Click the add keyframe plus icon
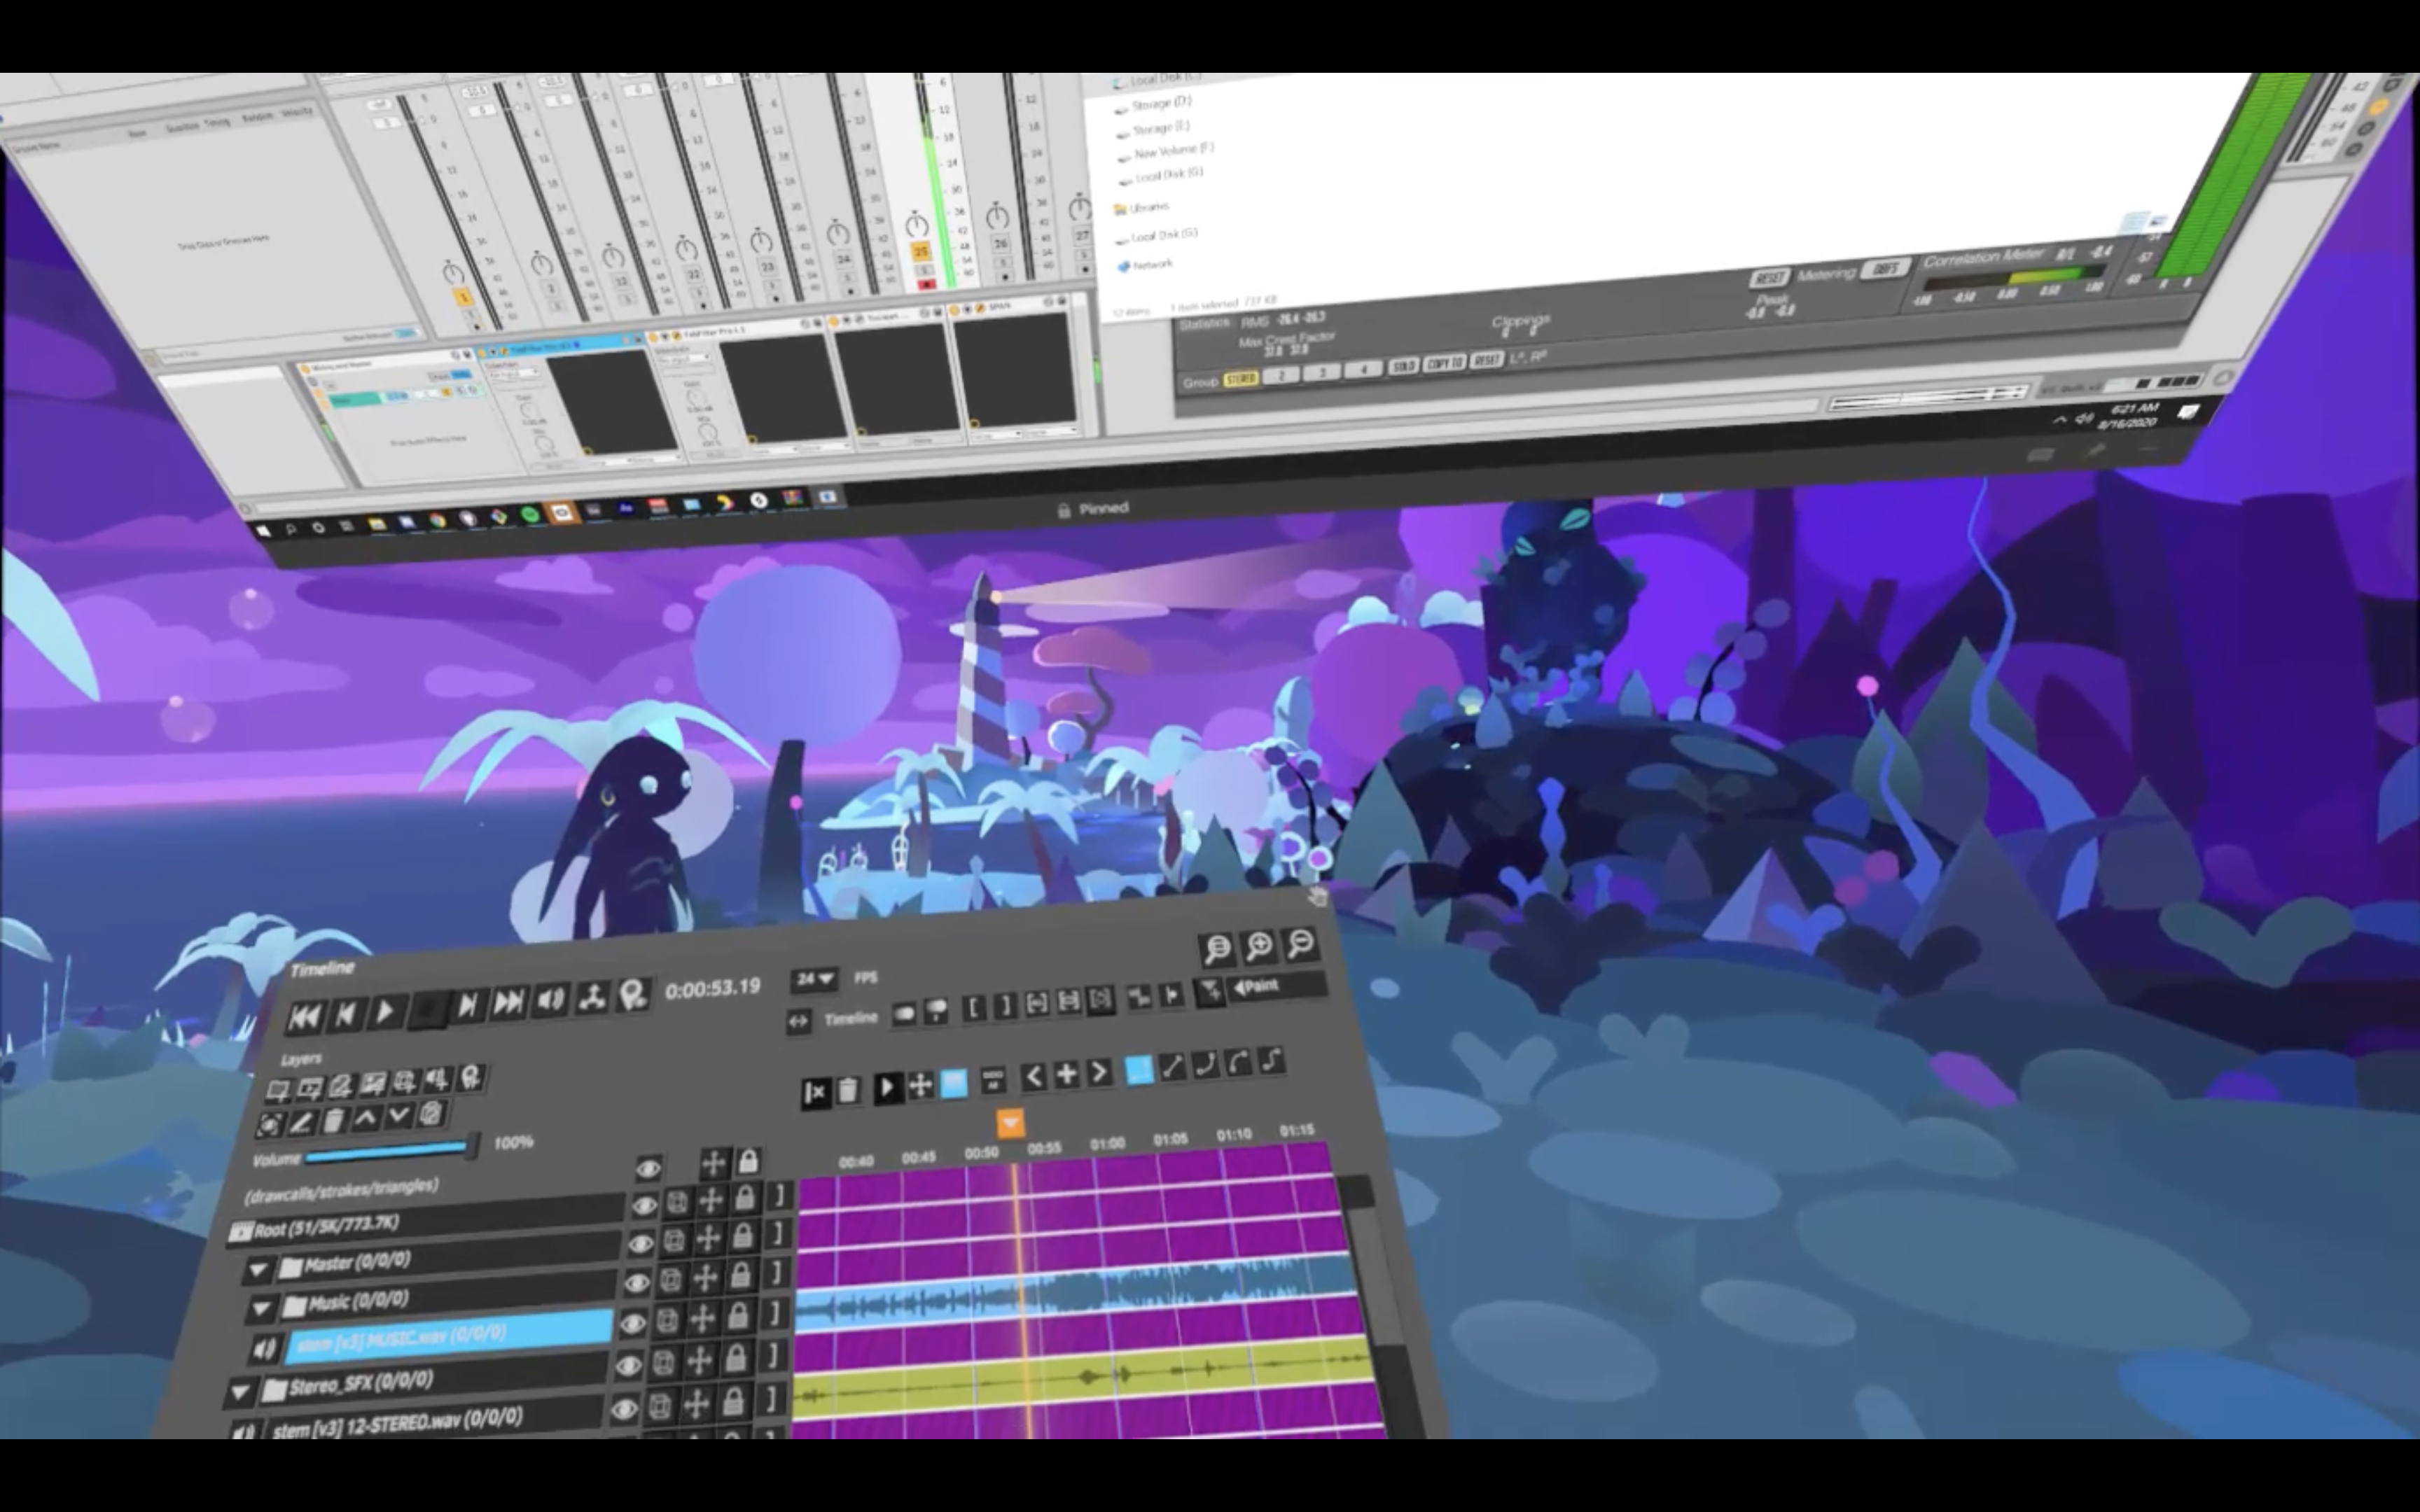2420x1512 pixels. click(x=1066, y=1075)
